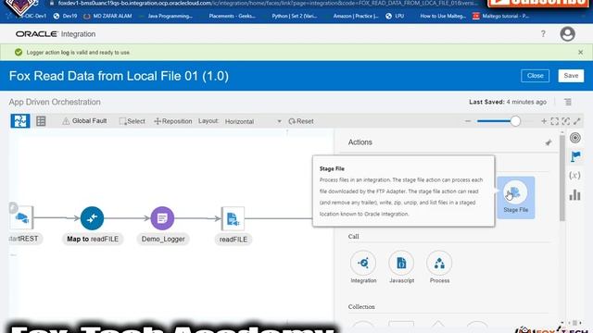593x333 pixels.
Task: Open the Dev19 bookmark
Action: (x=66, y=17)
